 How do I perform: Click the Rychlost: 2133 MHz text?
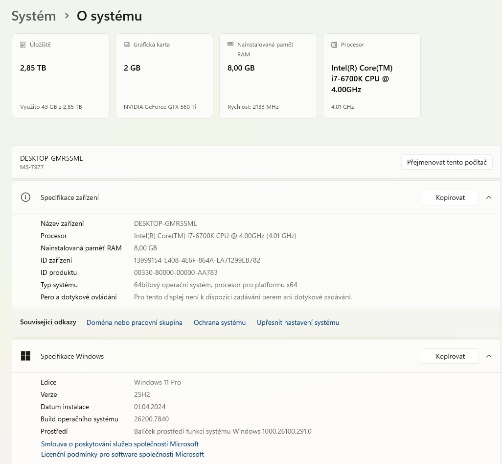[x=253, y=107]
